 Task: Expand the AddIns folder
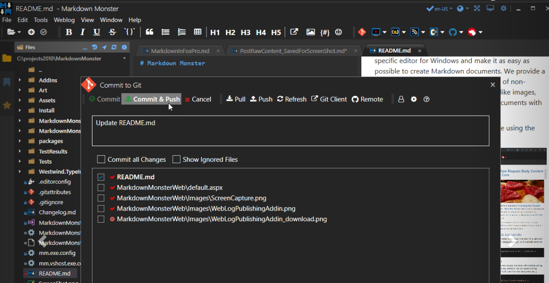pyautogui.click(x=19, y=80)
